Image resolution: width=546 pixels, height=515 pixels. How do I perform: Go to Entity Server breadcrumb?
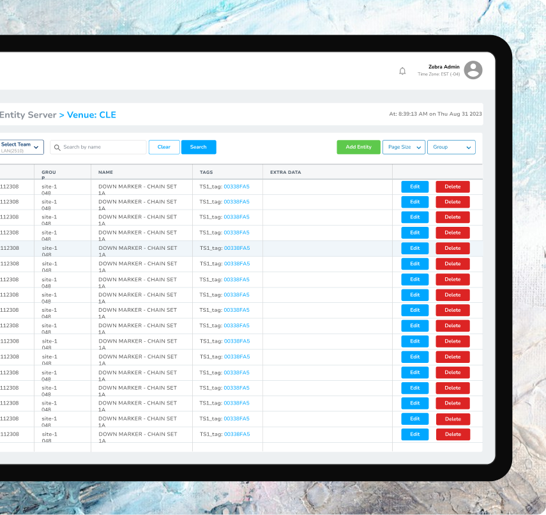click(28, 115)
